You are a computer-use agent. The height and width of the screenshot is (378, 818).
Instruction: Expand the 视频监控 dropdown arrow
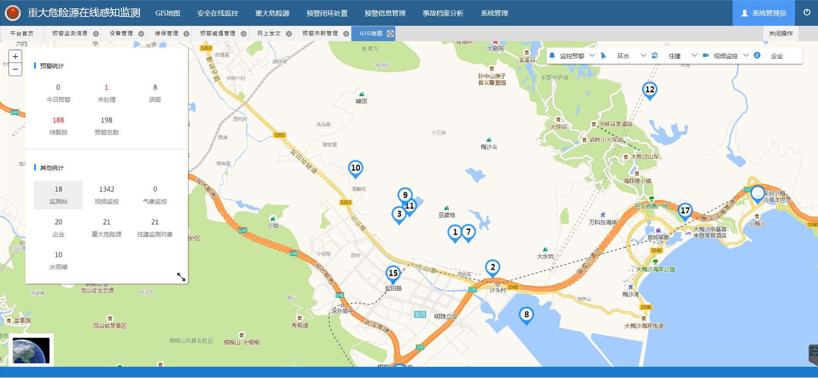[x=746, y=56]
